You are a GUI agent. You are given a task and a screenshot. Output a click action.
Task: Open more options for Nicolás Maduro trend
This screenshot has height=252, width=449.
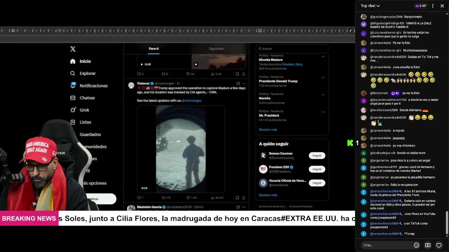click(x=323, y=56)
